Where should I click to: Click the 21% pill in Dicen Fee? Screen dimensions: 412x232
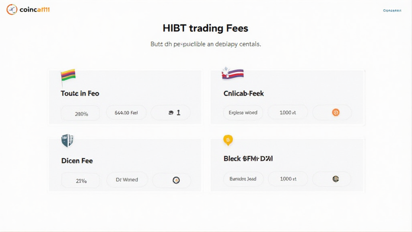(x=81, y=180)
